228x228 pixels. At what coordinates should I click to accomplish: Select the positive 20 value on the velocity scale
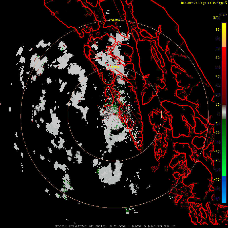[218, 95]
